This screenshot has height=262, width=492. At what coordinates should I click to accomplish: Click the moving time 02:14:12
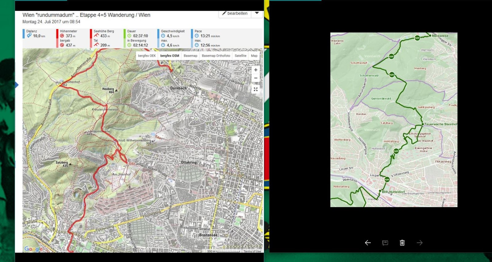pyautogui.click(x=141, y=45)
